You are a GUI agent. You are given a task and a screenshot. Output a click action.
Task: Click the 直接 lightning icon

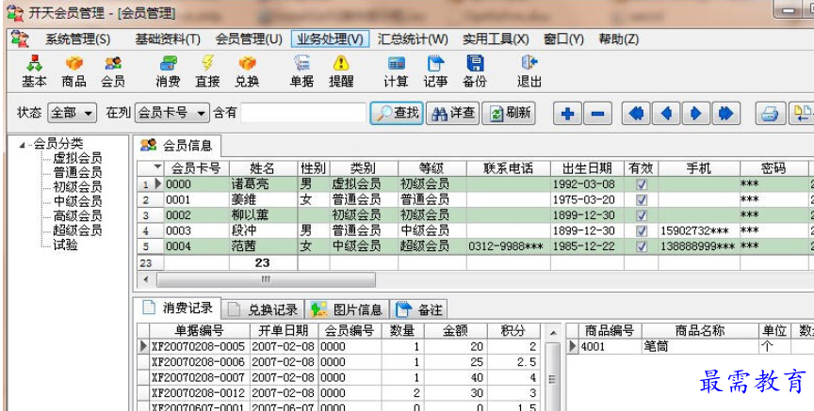point(207,71)
